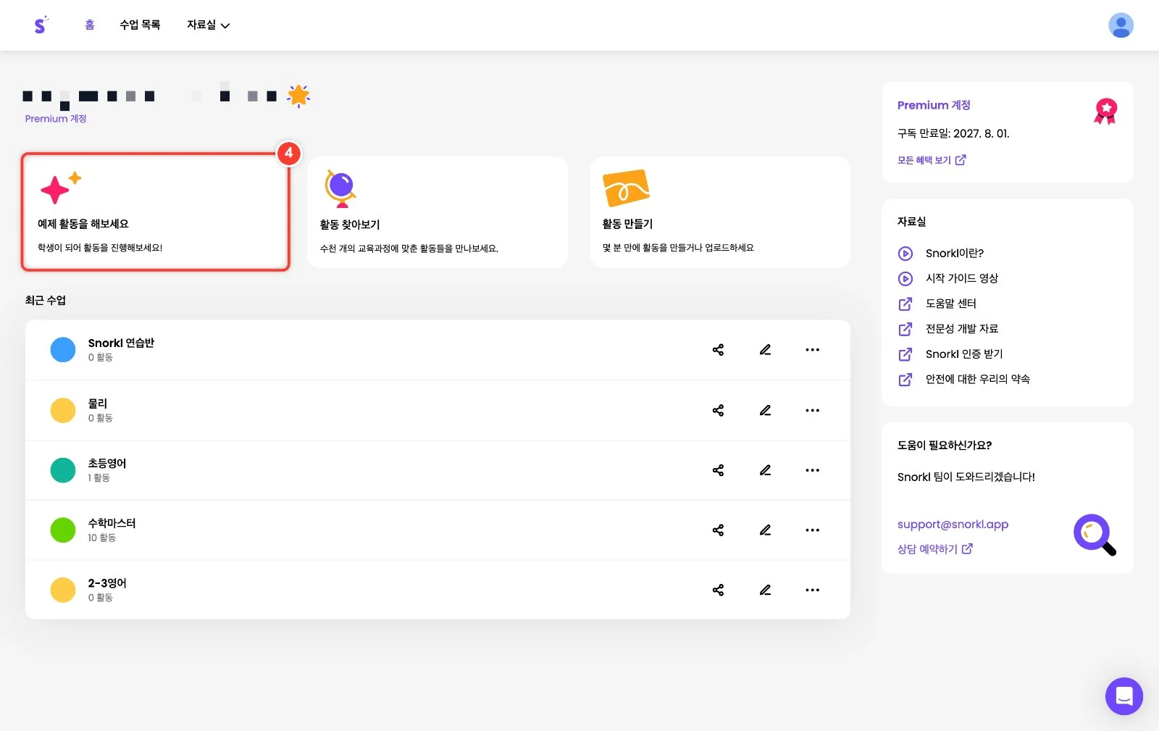Expand the 자료실 dropdown menu

208,25
